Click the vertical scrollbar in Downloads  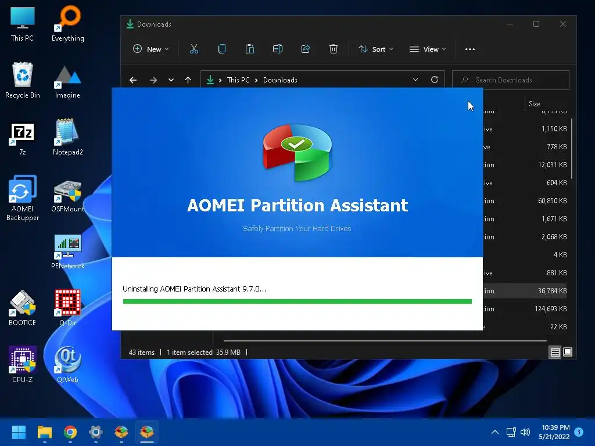[572, 149]
